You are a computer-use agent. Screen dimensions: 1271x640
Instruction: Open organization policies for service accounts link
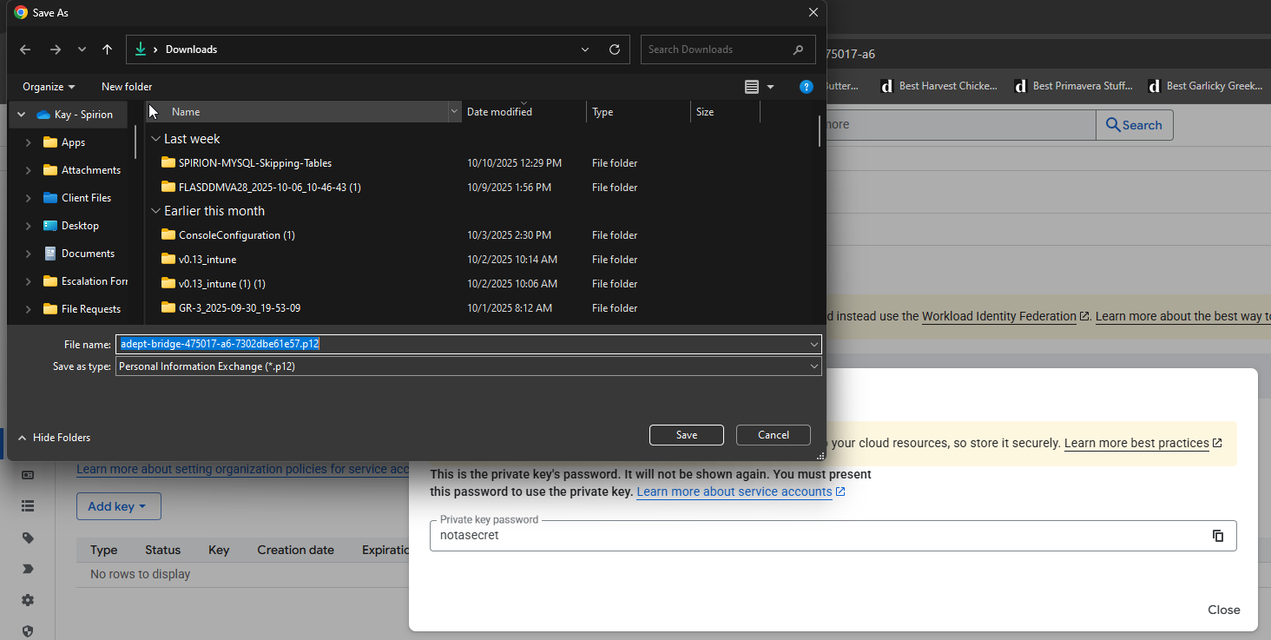click(x=242, y=469)
